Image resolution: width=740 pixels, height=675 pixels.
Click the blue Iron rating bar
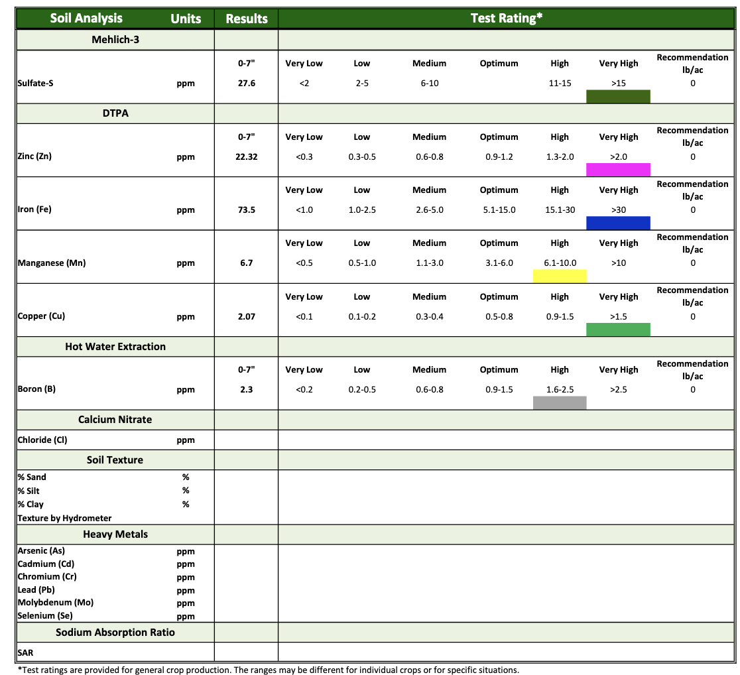pyautogui.click(x=618, y=223)
